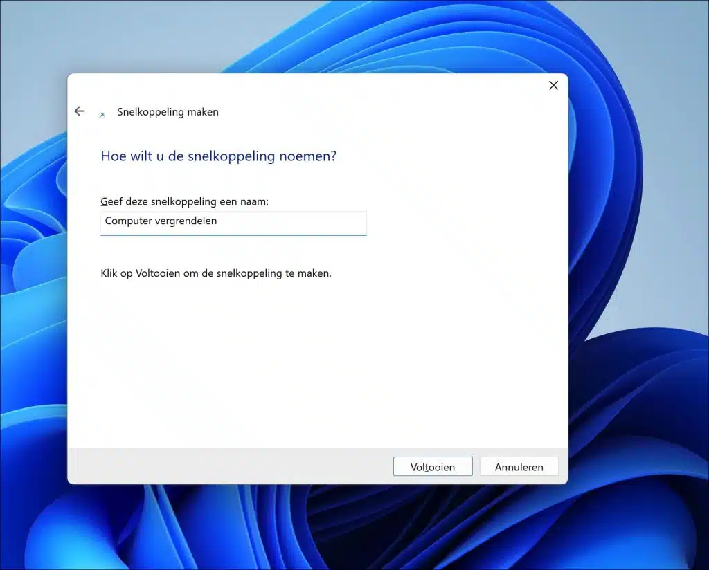
Task: Click the dialog footer bar near the buttons
Action: coord(277,466)
